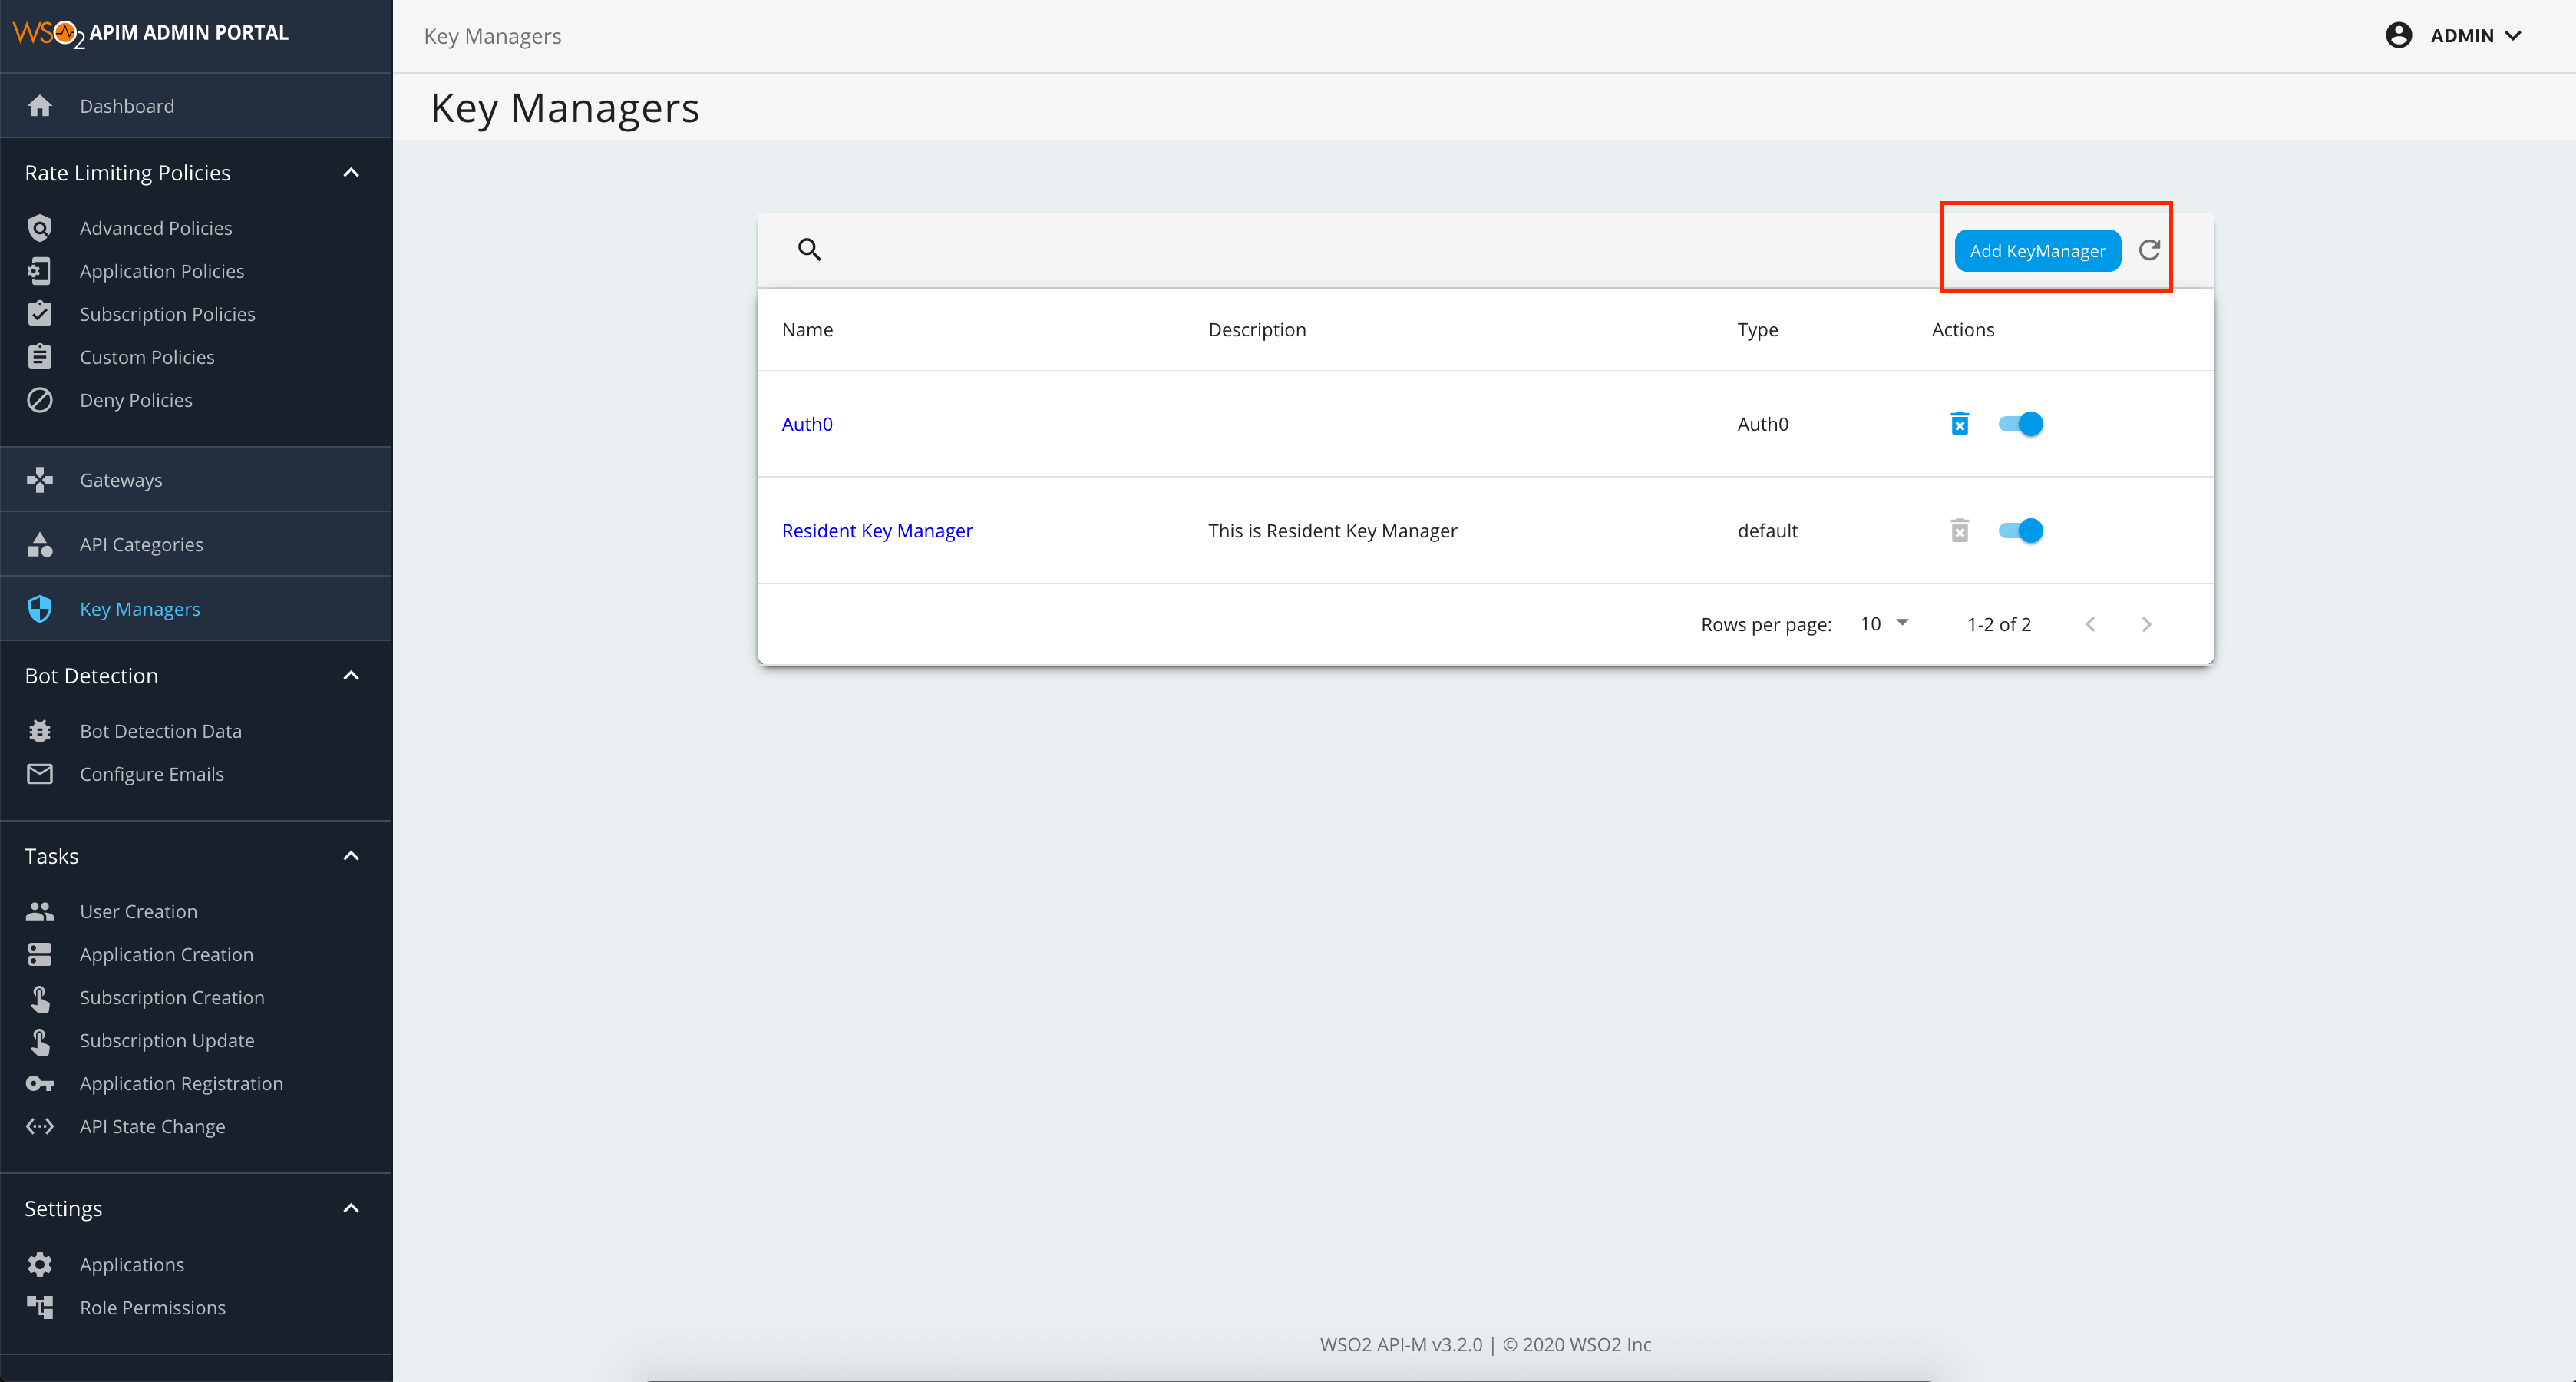Click the WSO2 APIM Admin Portal logo
This screenshot has height=1382, width=2576.
point(150,33)
